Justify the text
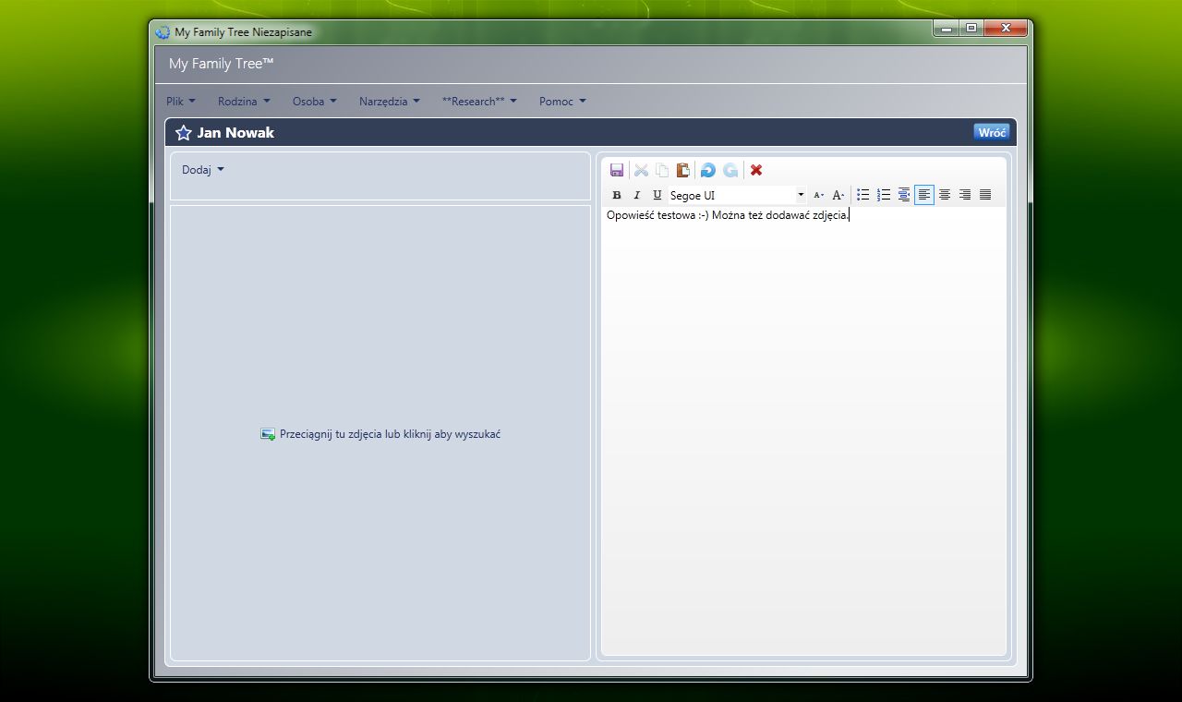1182x702 pixels. 985,195
